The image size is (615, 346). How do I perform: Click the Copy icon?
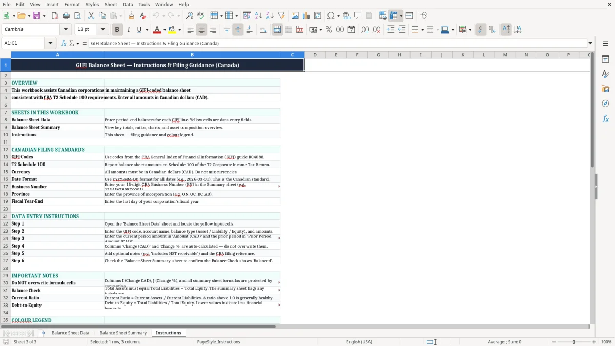(x=102, y=16)
